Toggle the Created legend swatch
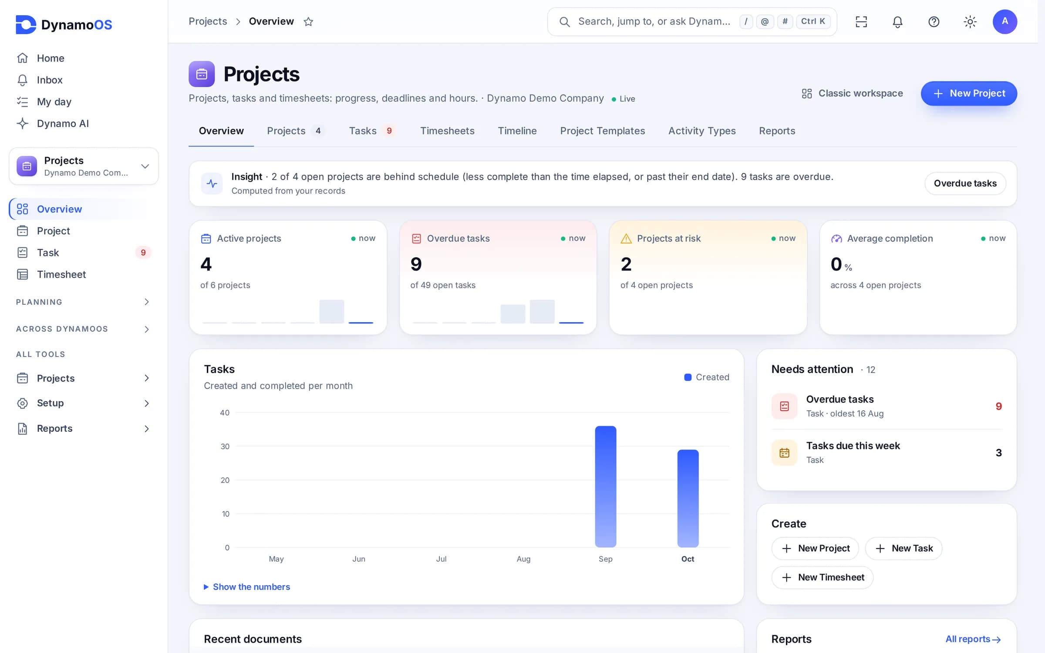This screenshot has height=653, width=1045. tap(688, 377)
